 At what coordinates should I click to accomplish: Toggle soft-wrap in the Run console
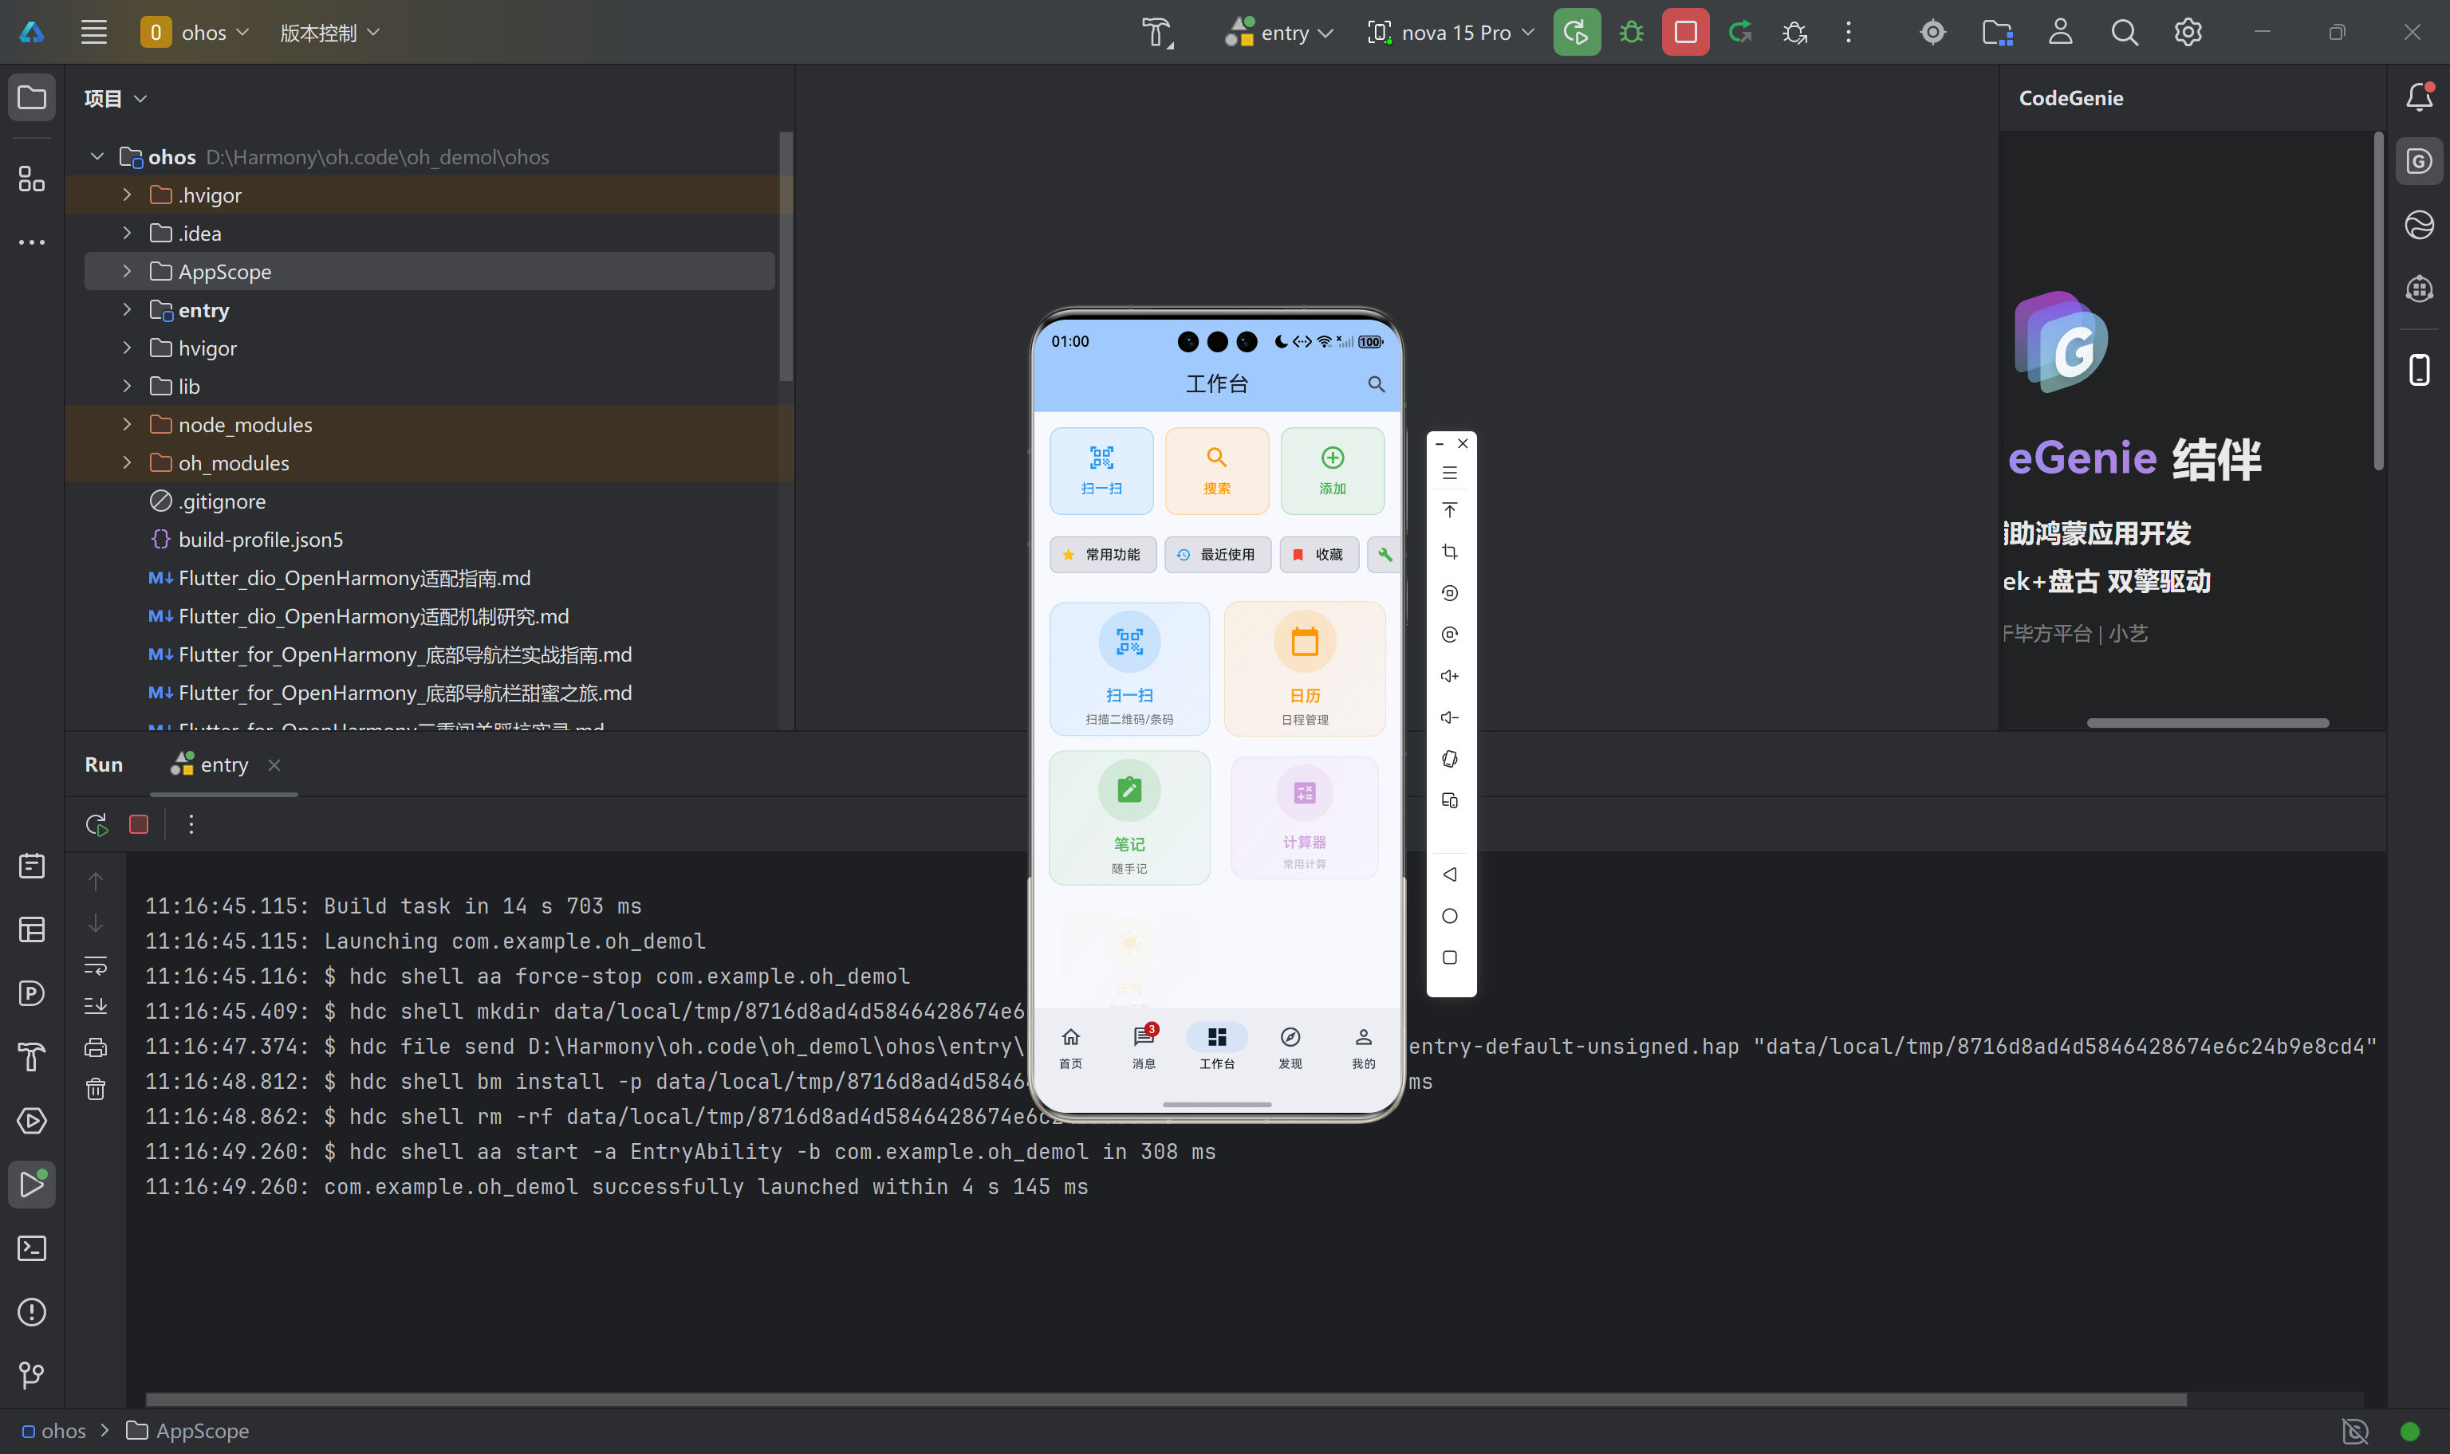pyautogui.click(x=95, y=965)
